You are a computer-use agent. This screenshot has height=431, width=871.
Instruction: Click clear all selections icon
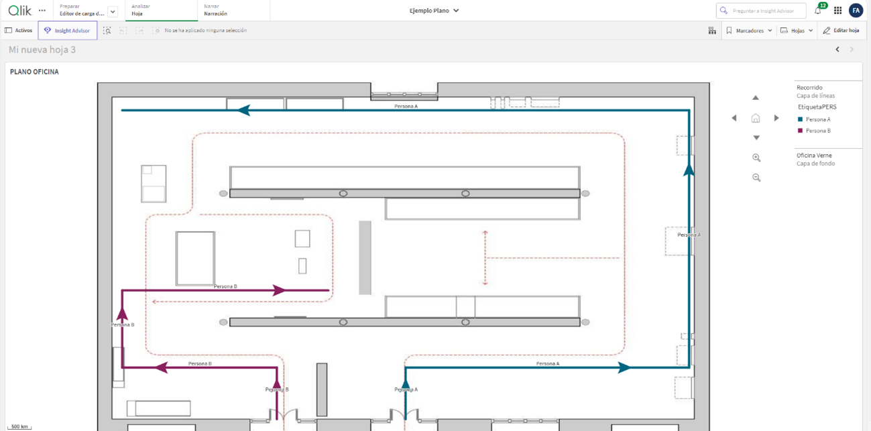(x=156, y=30)
